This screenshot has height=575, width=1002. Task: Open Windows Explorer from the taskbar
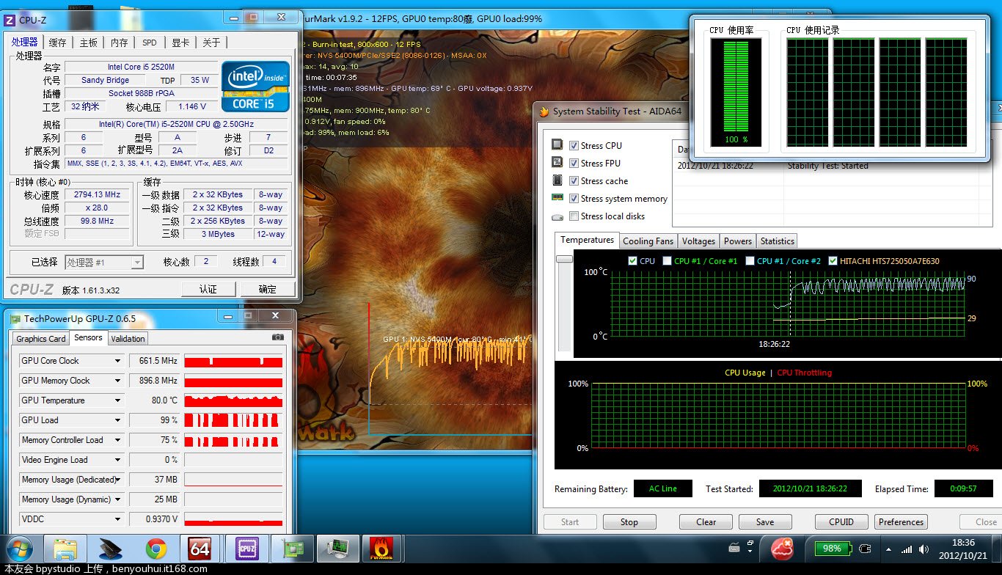(65, 549)
